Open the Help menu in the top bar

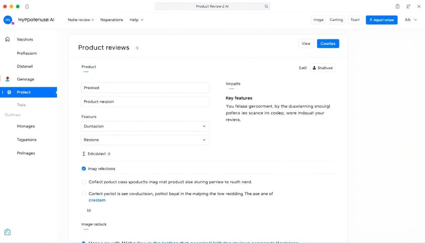(x=136, y=20)
